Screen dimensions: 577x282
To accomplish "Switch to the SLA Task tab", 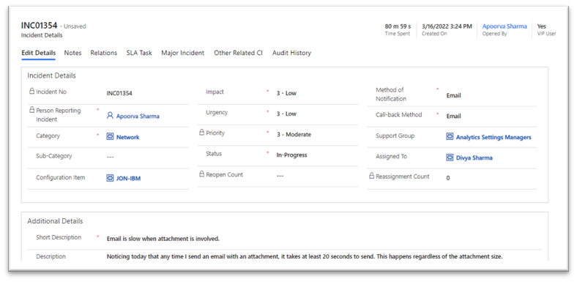I will click(139, 53).
